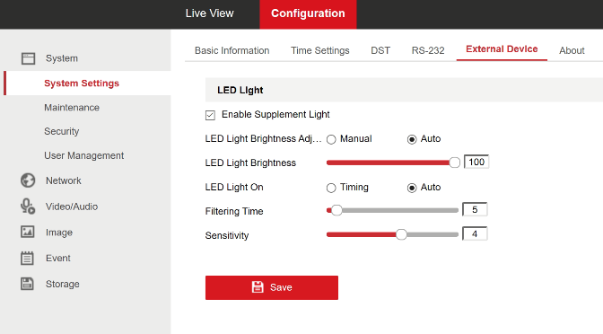Image resolution: width=603 pixels, height=334 pixels.
Task: Click the Filtering Time value field
Action: click(x=475, y=210)
